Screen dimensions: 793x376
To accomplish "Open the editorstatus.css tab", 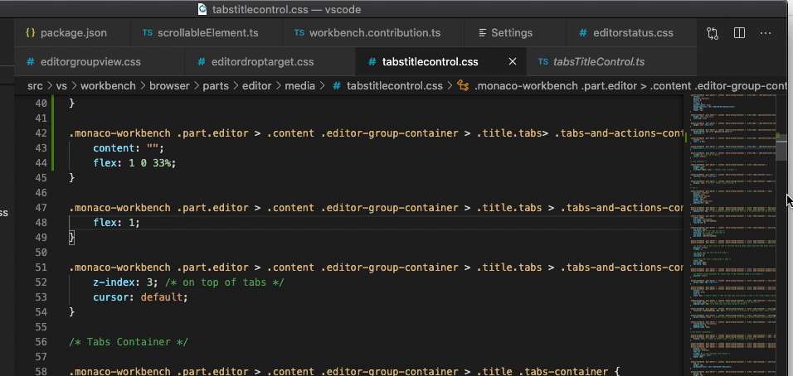I will tap(631, 33).
